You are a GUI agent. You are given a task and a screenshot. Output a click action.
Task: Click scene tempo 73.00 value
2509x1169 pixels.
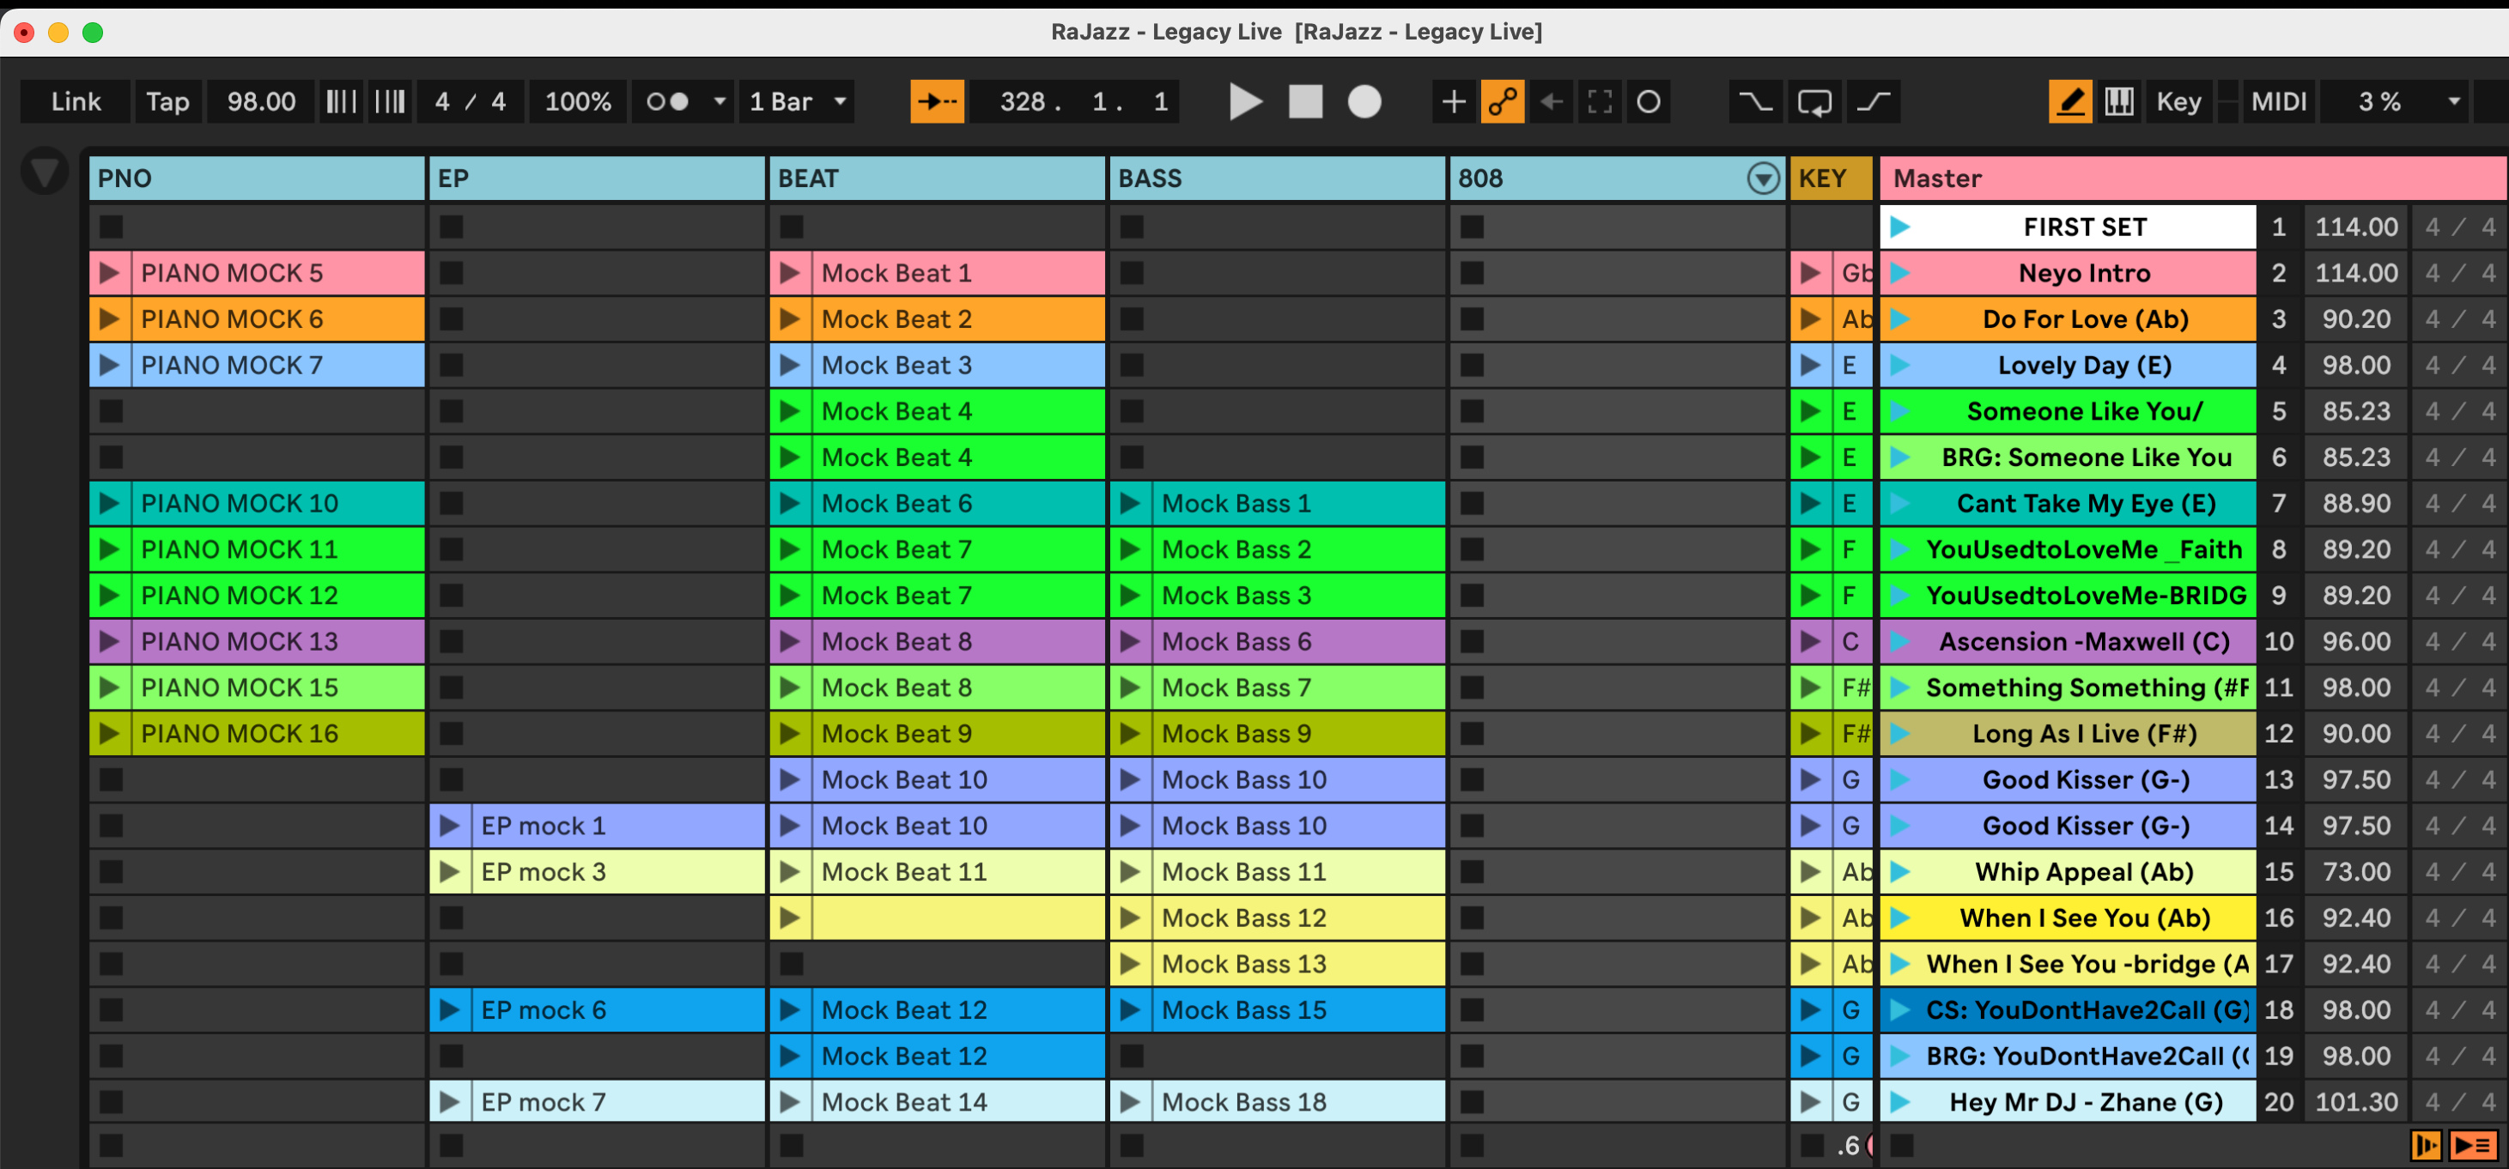[2356, 872]
